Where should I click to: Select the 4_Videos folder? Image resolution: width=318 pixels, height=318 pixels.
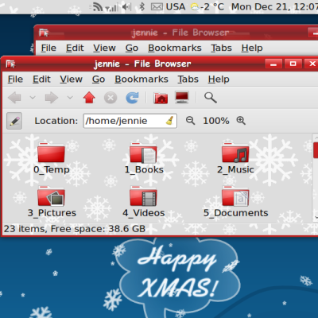[144, 202]
